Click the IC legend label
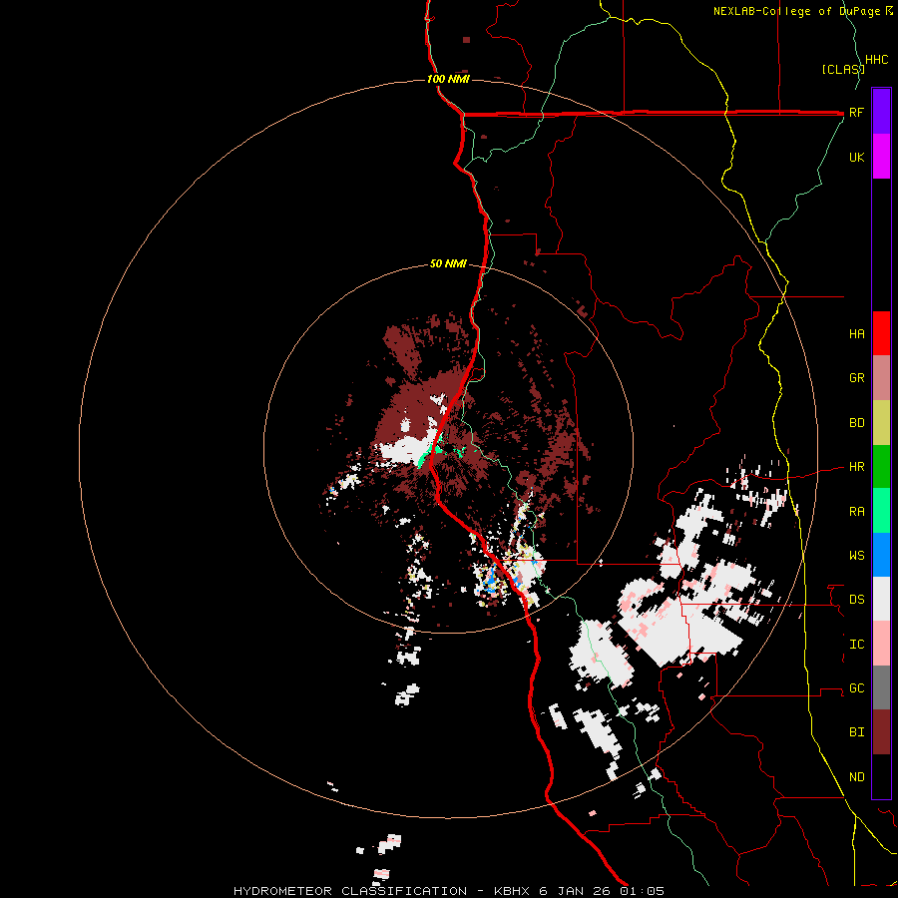The image size is (898, 898). pos(856,645)
